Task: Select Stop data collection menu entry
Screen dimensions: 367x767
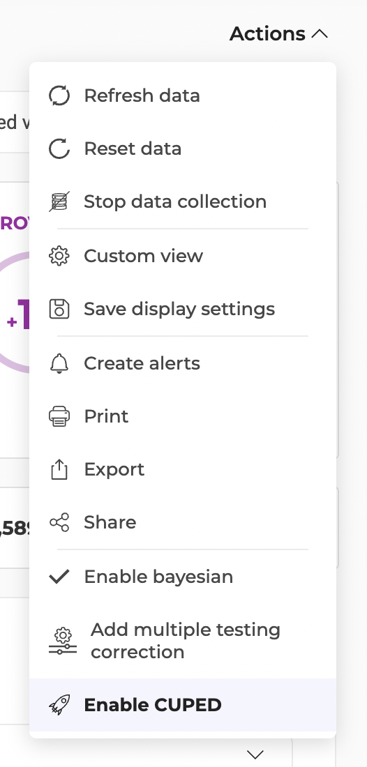Action: click(183, 202)
